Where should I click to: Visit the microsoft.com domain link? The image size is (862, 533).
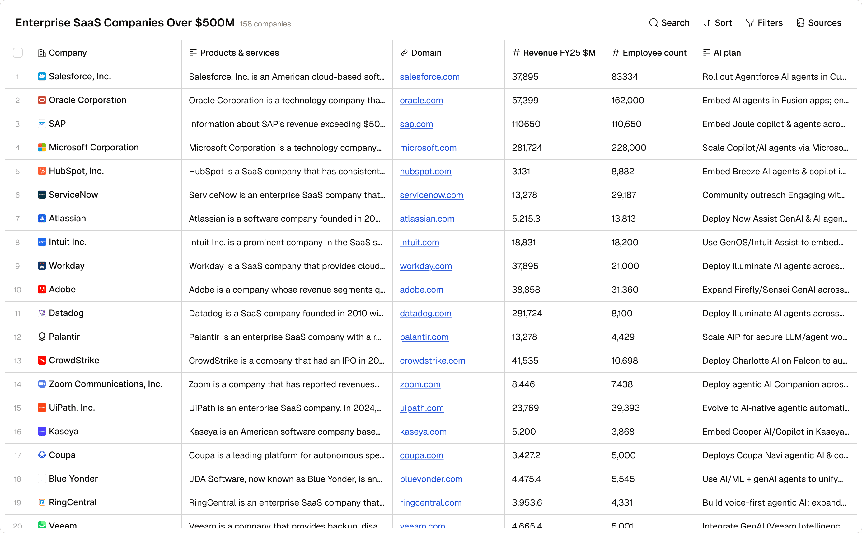[428, 147]
